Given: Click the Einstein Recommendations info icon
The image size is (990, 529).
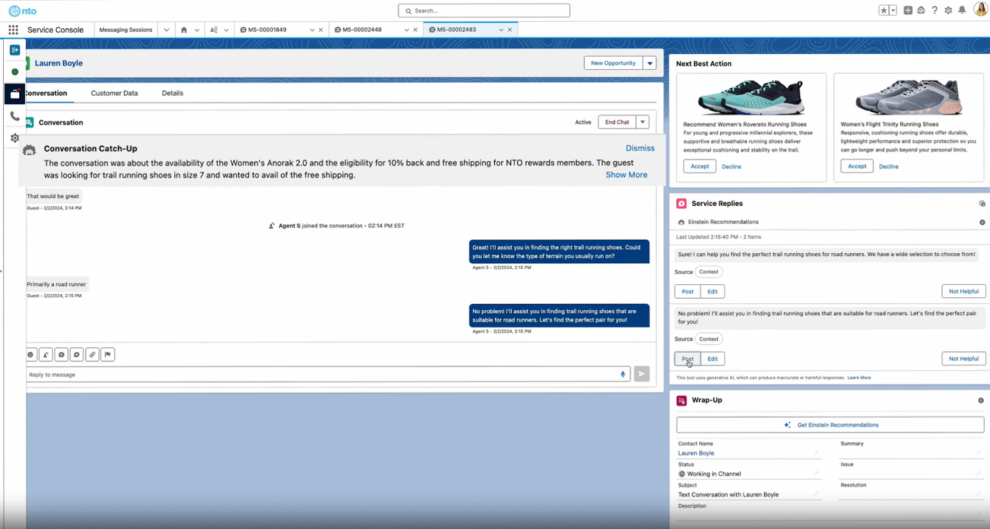Looking at the screenshot, I should pyautogui.click(x=982, y=222).
